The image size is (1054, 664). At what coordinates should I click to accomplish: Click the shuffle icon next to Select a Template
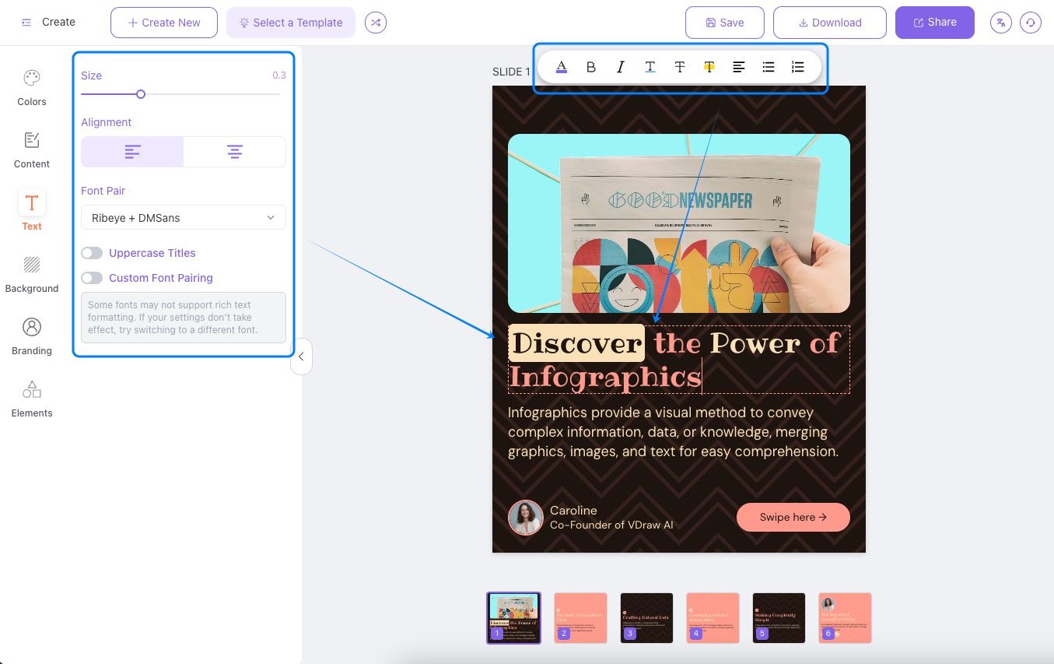point(376,23)
